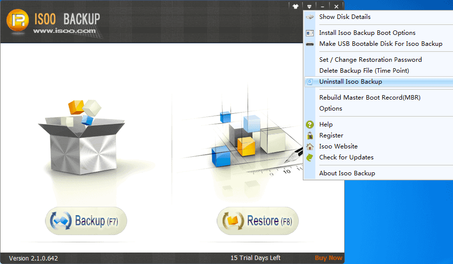Viewport: 453px width, 264px height.
Task: Follow the Buy Now link
Action: click(x=328, y=258)
